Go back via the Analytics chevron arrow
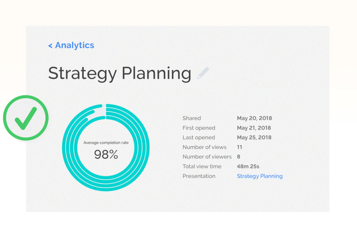357x238 pixels. (x=50, y=46)
